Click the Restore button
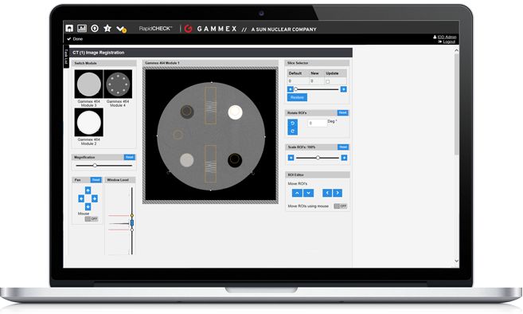The image size is (523, 314). click(297, 97)
